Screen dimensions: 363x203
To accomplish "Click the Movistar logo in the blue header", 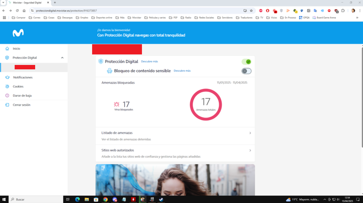I will click(x=18, y=33).
